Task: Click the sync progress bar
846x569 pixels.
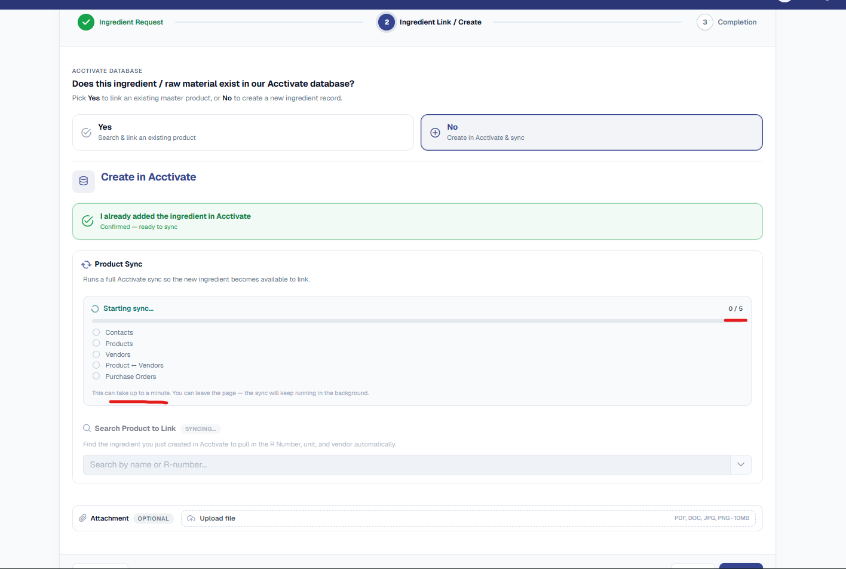Action: pos(418,321)
